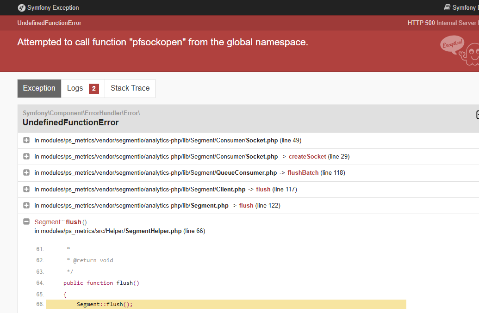Click the Logs count badge showing 2
The width and height of the screenshot is (479, 313).
tap(94, 88)
